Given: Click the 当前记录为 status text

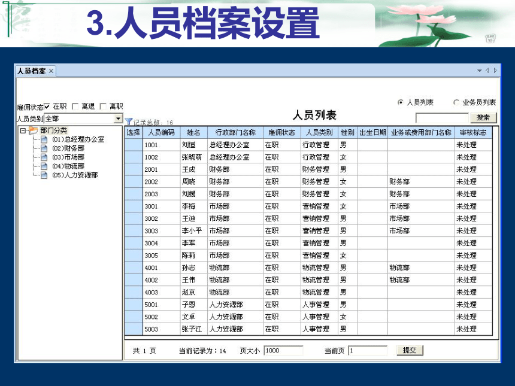Looking at the screenshot, I should pyautogui.click(x=202, y=351).
